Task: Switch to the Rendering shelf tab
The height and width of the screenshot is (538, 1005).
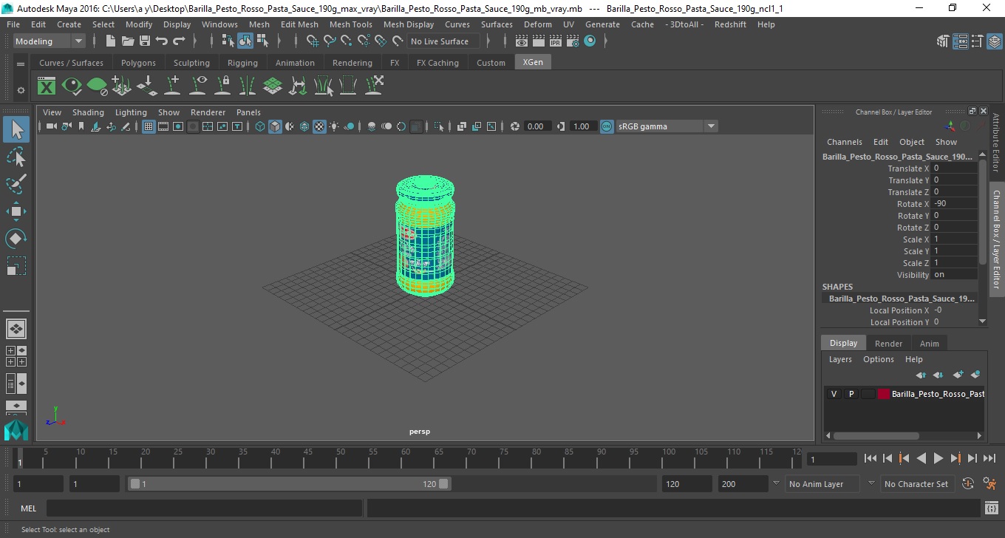Action: 352,63
